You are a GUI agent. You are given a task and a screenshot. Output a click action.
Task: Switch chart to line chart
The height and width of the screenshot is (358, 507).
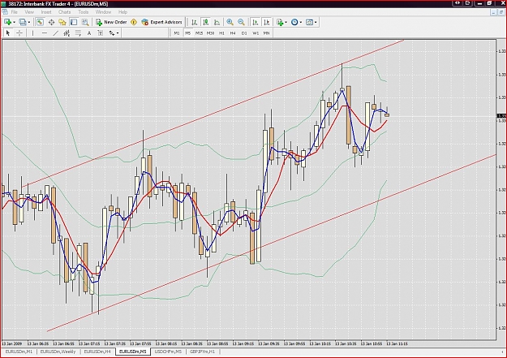(217, 22)
